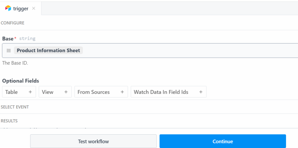Click the plus icon next to Table
The height and width of the screenshot is (148, 298).
click(x=30, y=92)
